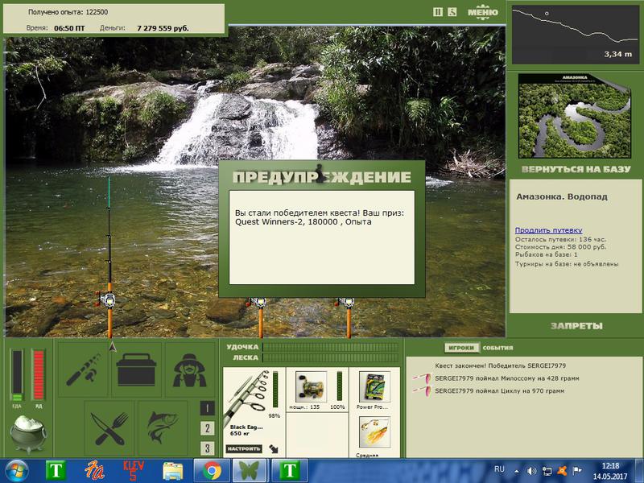Click ВЕРНУТЬСЯ НА БАЗУ button
This screenshot has width=644, height=483.
pyautogui.click(x=576, y=169)
